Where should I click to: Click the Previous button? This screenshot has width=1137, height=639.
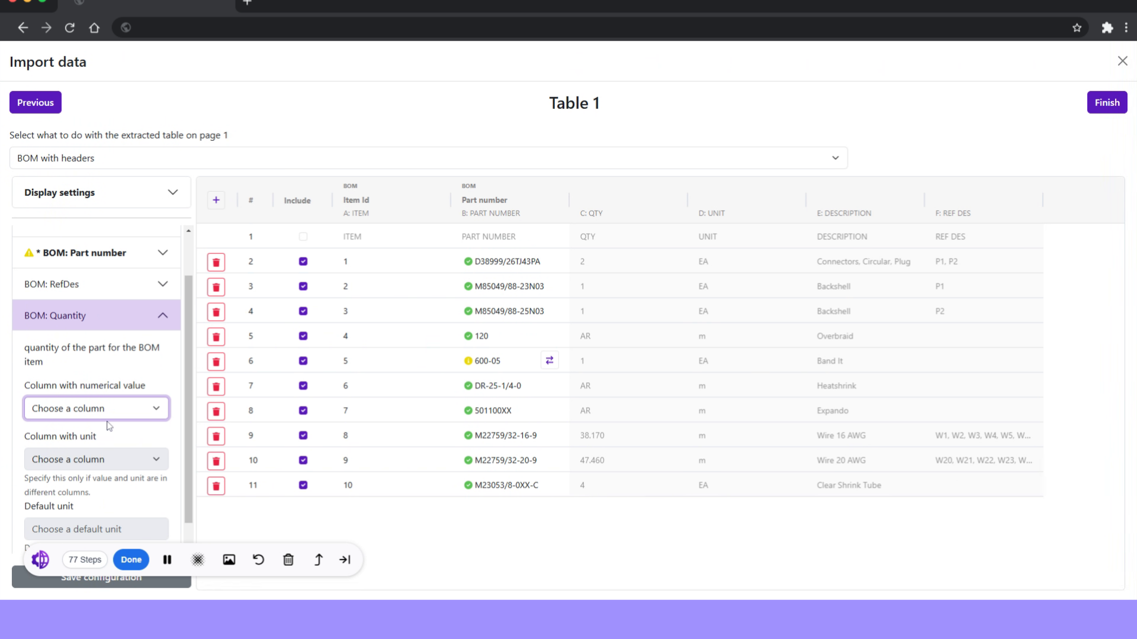[x=35, y=102]
